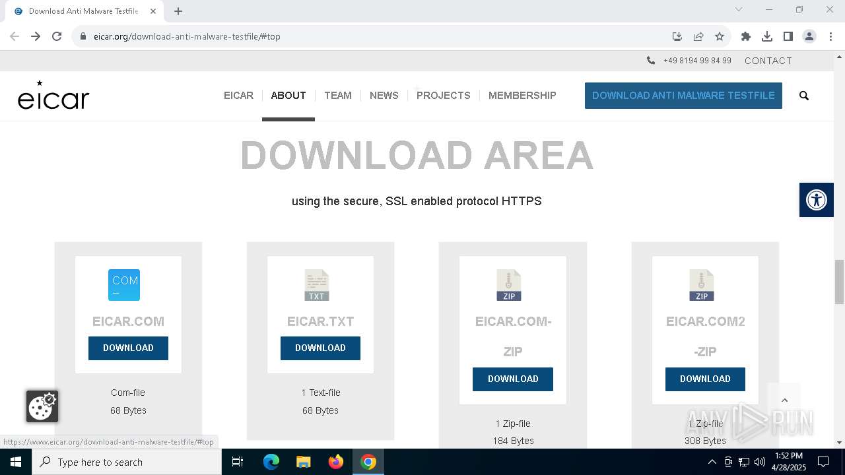
Task: Click the page vertical scrollbar thumb
Action: click(839, 282)
